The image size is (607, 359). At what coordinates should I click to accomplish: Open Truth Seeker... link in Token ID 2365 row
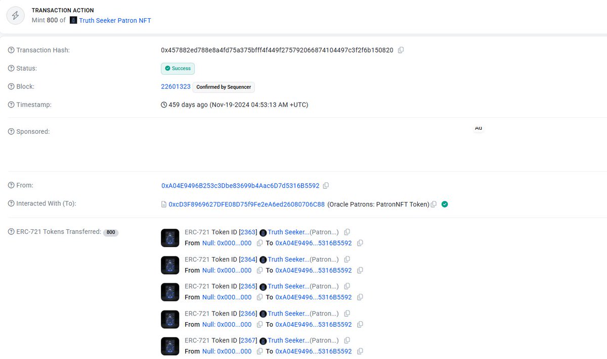tap(288, 286)
